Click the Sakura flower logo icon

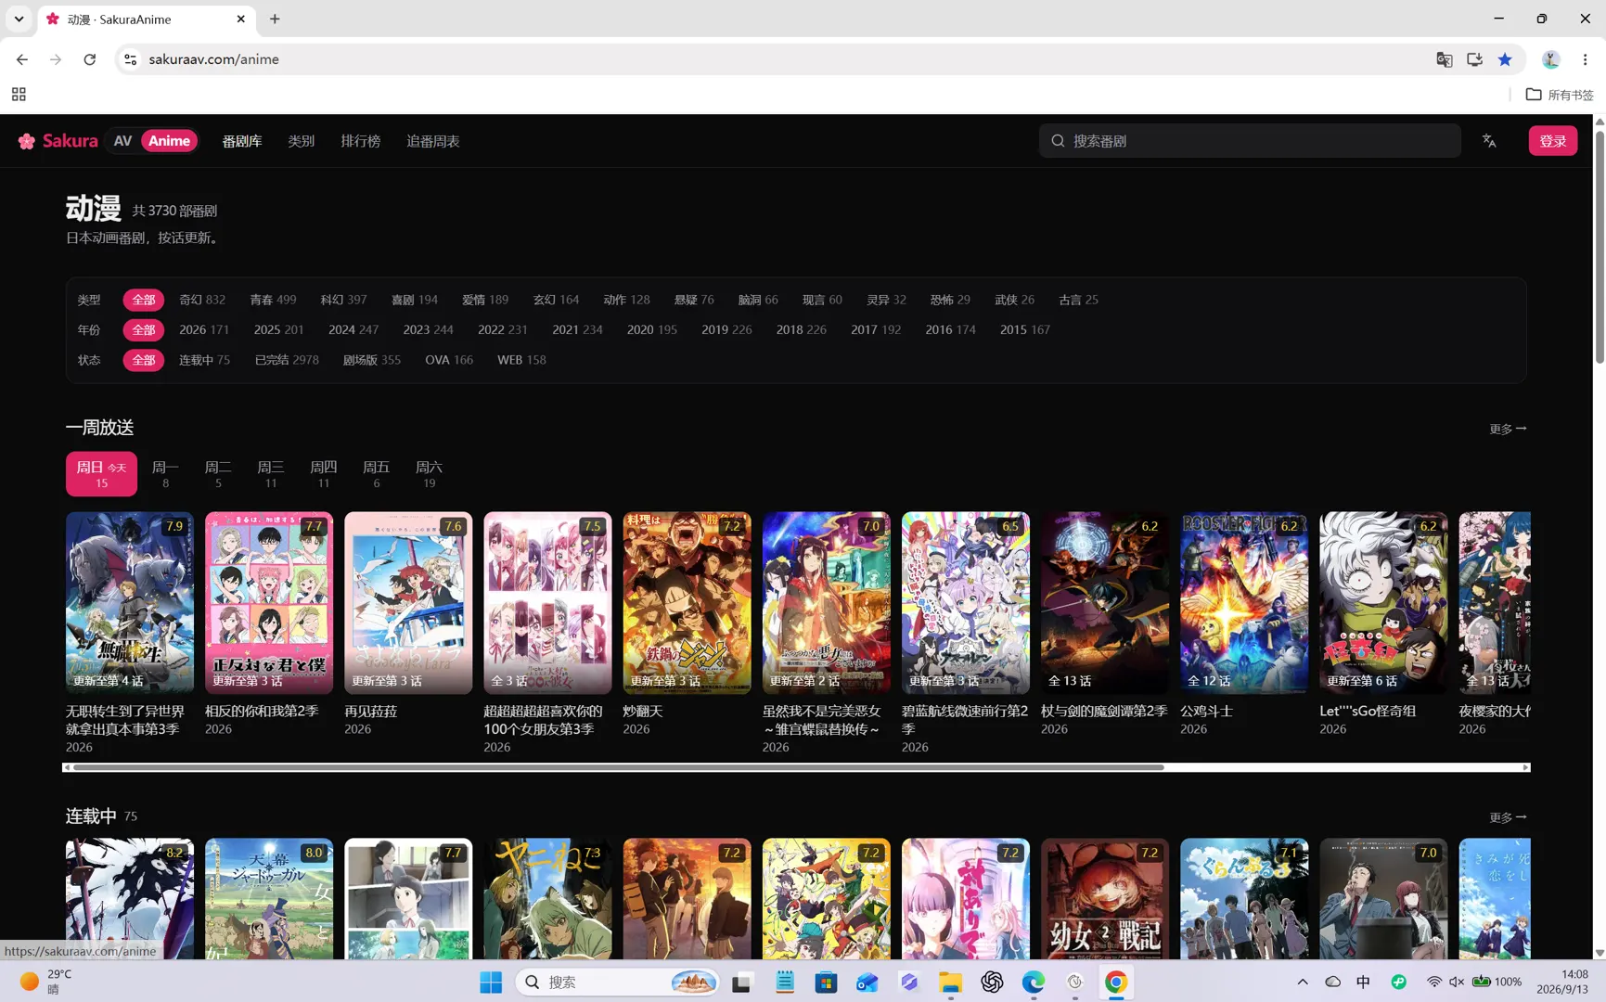(27, 141)
